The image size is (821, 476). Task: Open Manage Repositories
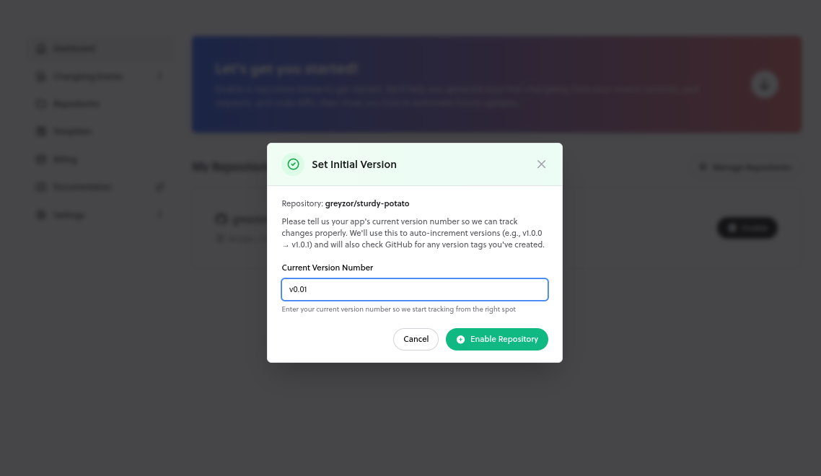(745, 167)
